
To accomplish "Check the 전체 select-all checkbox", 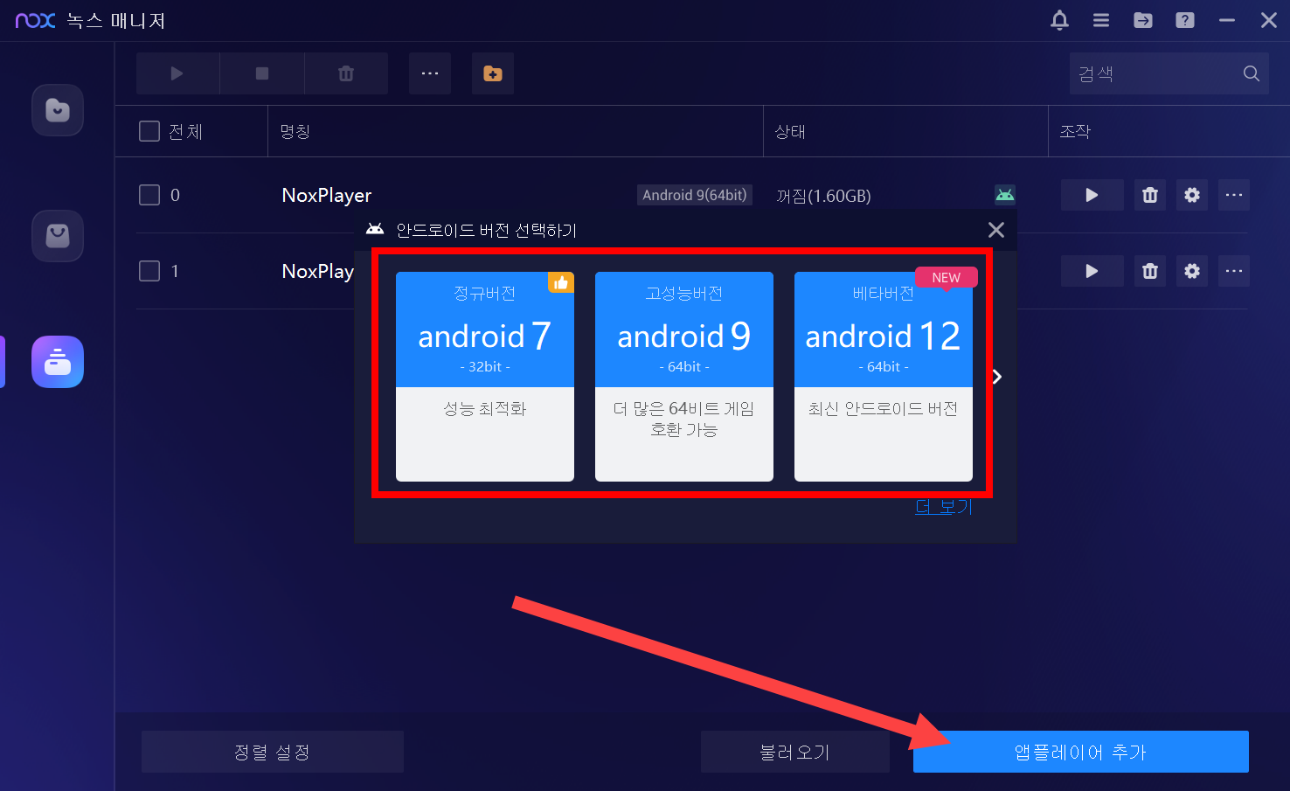I will click(149, 131).
